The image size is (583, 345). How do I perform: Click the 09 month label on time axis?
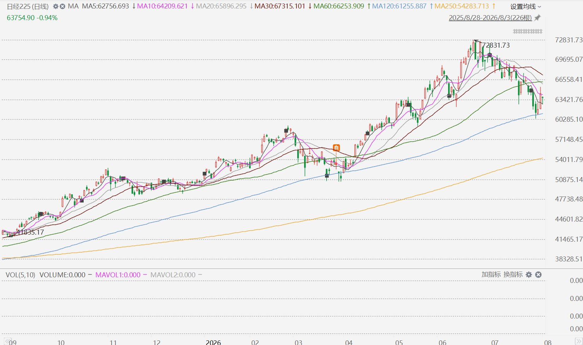[12, 342]
